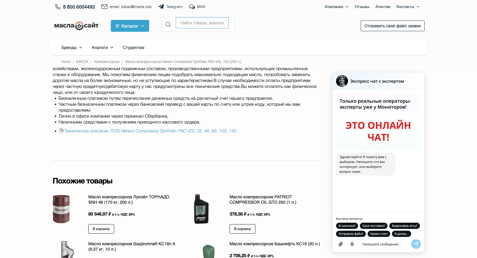Click the chat microphone icon

pyautogui.click(x=352, y=244)
